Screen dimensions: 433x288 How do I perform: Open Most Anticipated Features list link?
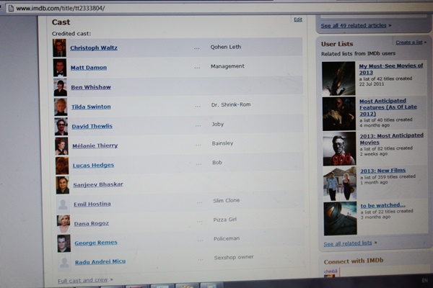click(x=382, y=105)
